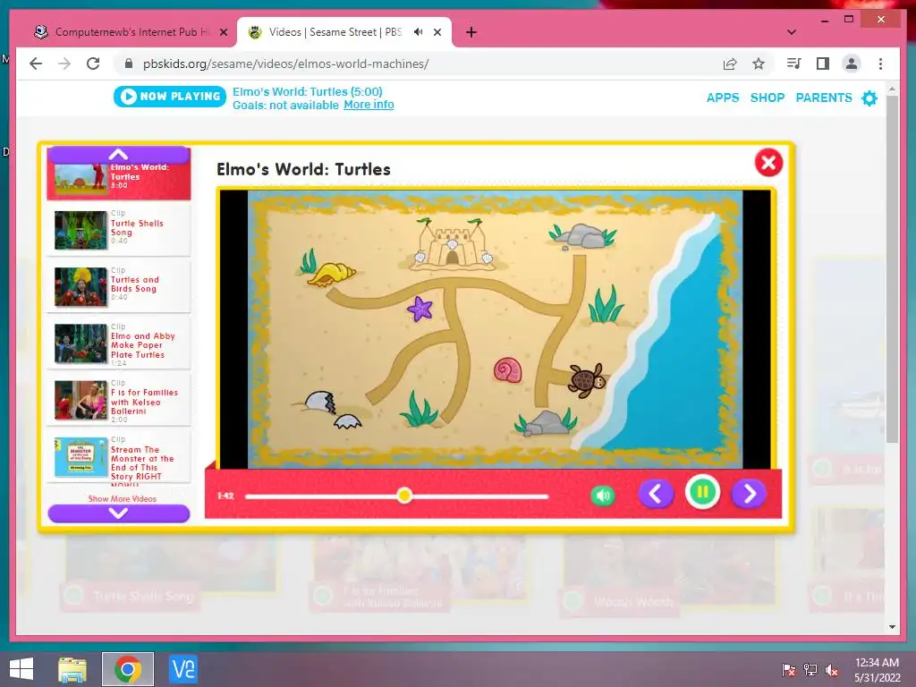Open the site settings gear icon

point(869,98)
